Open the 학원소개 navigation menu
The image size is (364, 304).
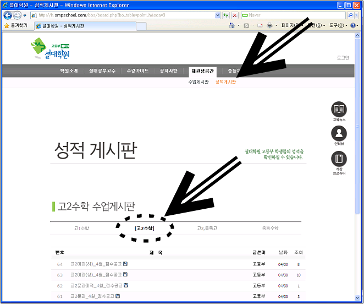point(69,70)
